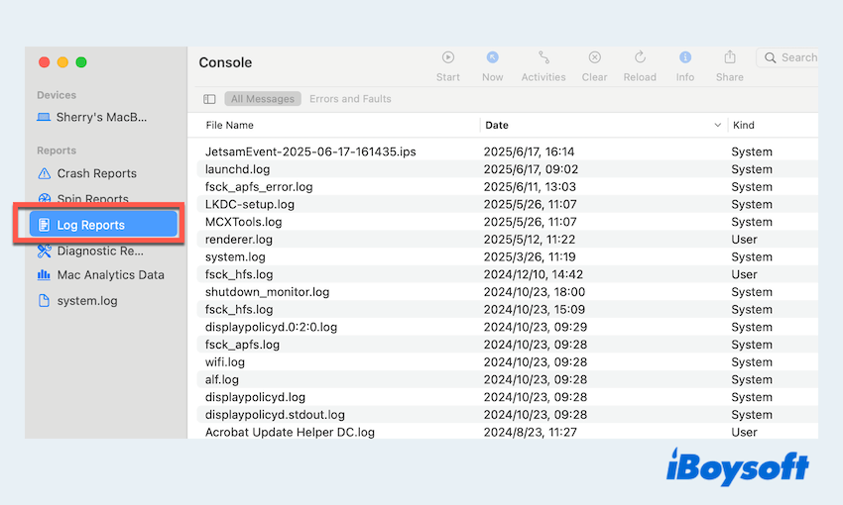Click the Share toolbar icon
843x505 pixels.
point(730,58)
